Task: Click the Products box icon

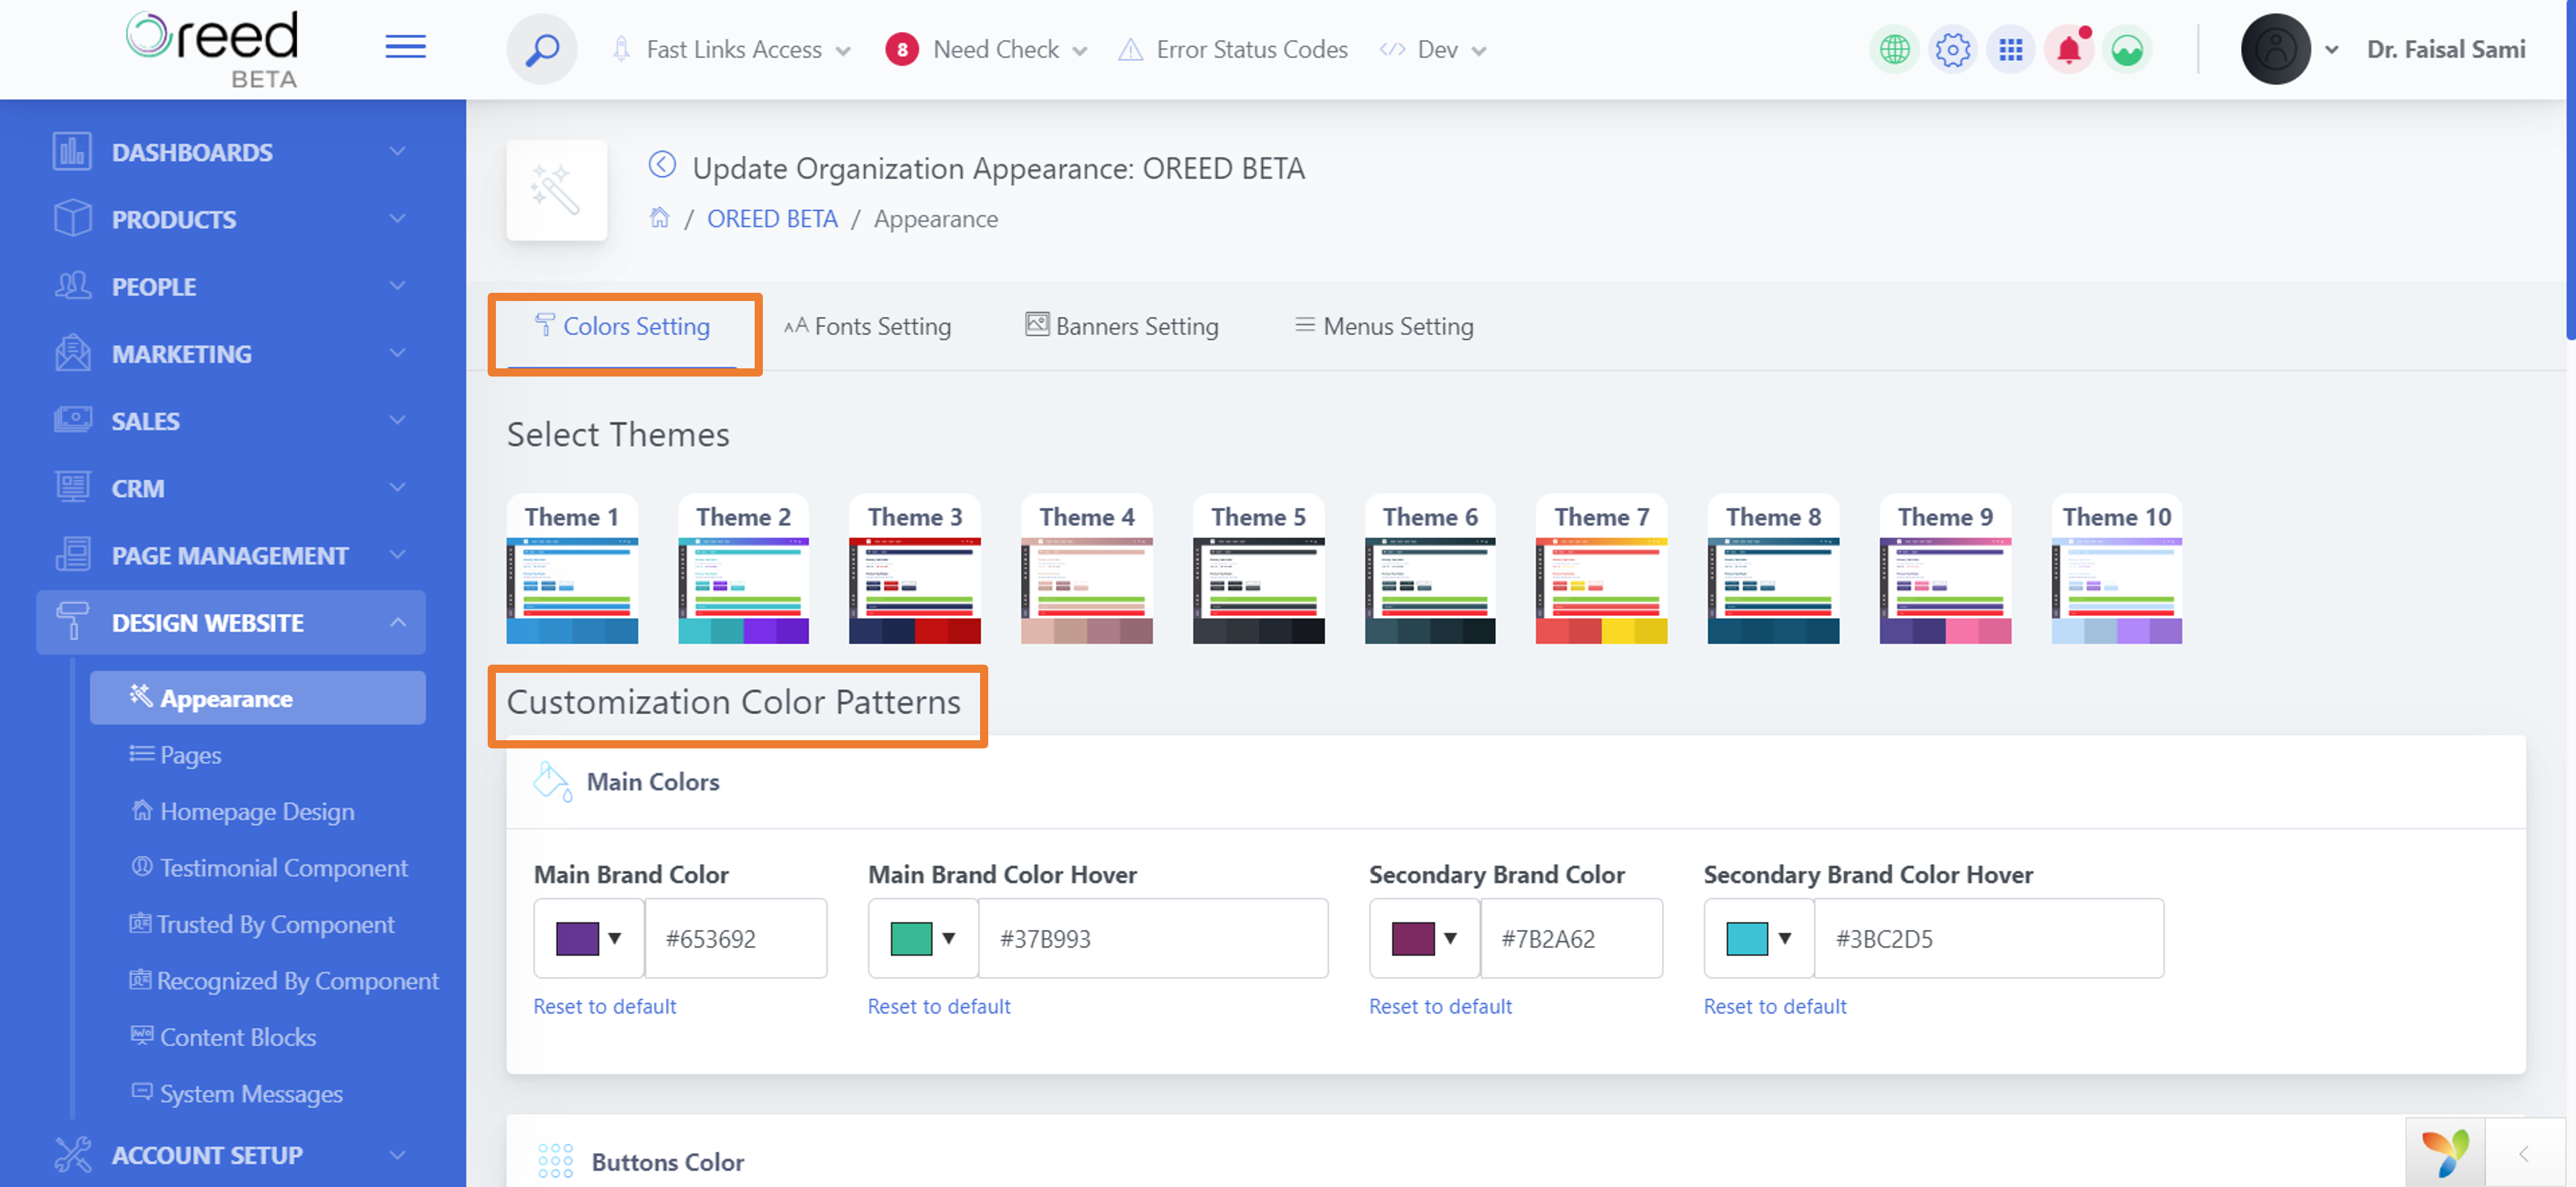Action: pyautogui.click(x=72, y=219)
